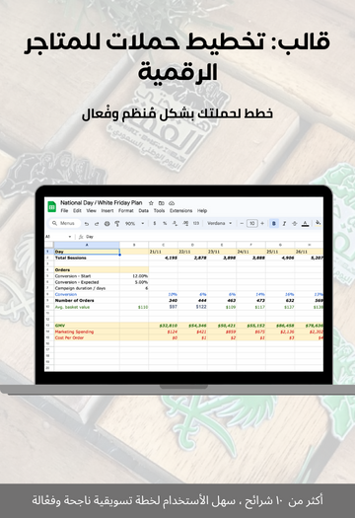Expand the name box dropdown arrow
This screenshot has width=355, height=518.
[70, 237]
